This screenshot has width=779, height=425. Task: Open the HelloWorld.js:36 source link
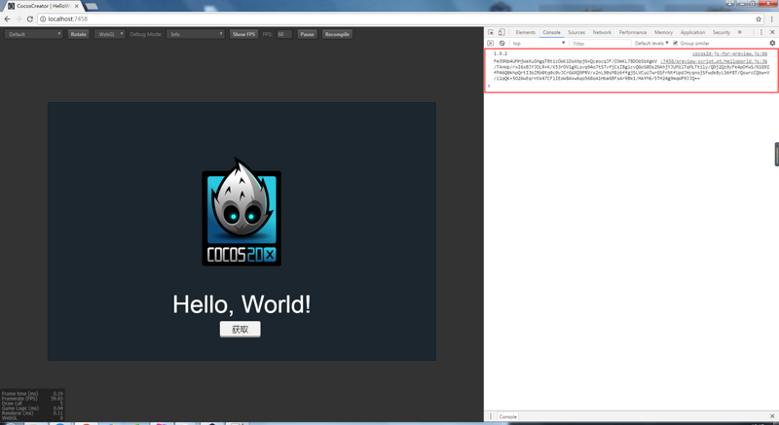tap(714, 61)
